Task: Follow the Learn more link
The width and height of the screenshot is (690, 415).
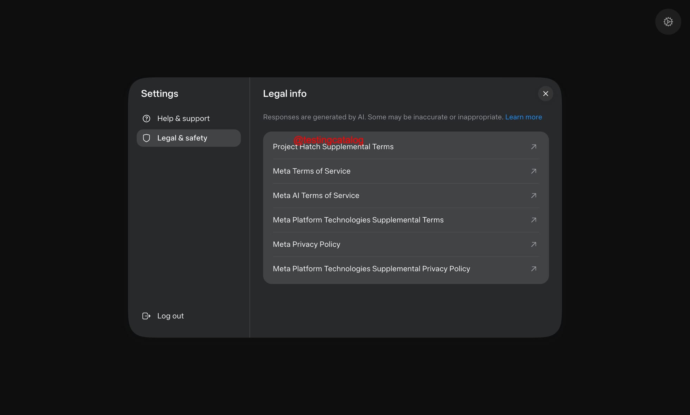Action: point(523,117)
